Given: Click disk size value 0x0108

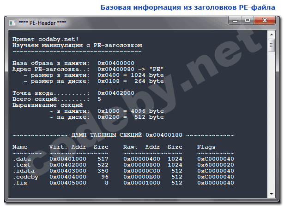Looking at the screenshot, I should 109,81.
